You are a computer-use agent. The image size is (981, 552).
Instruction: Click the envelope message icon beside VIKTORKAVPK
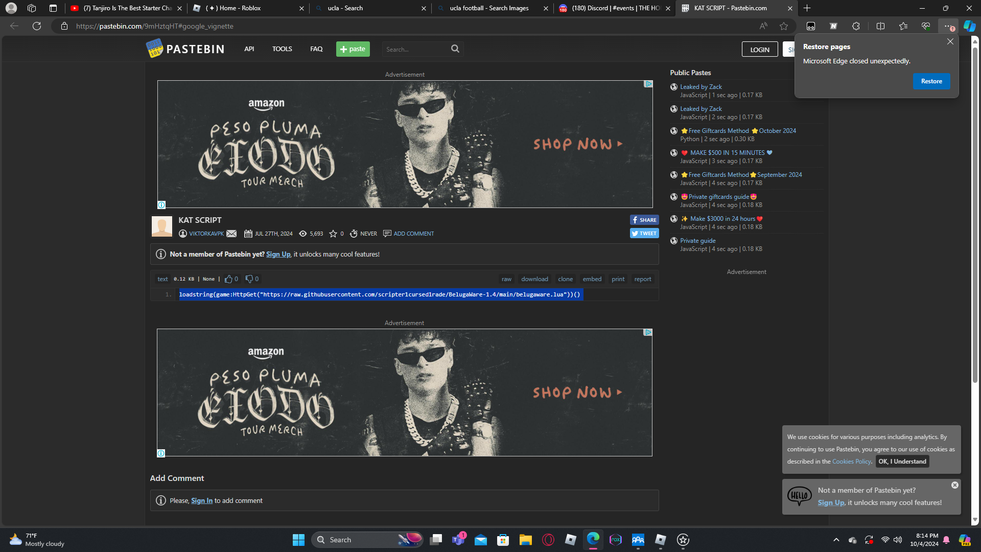click(x=231, y=234)
